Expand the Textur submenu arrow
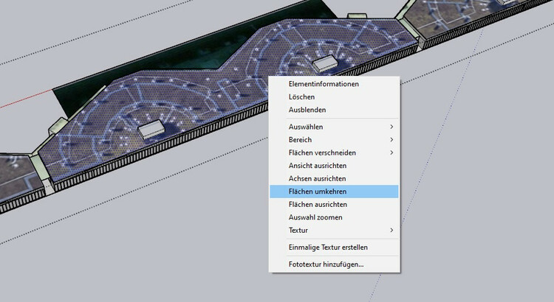This screenshot has height=302, width=554. point(391,231)
